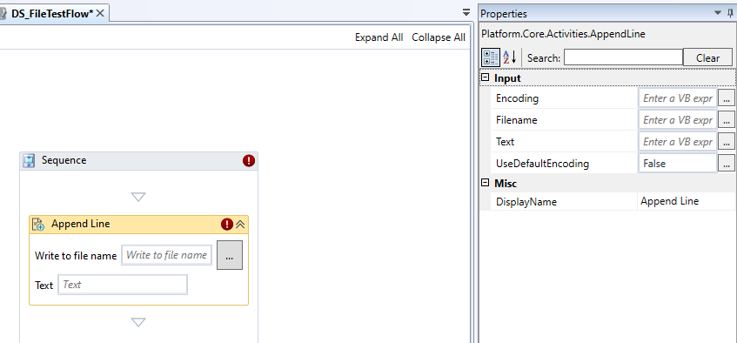The width and height of the screenshot is (737, 343).
Task: Click the Properties panel title
Action: tap(504, 14)
